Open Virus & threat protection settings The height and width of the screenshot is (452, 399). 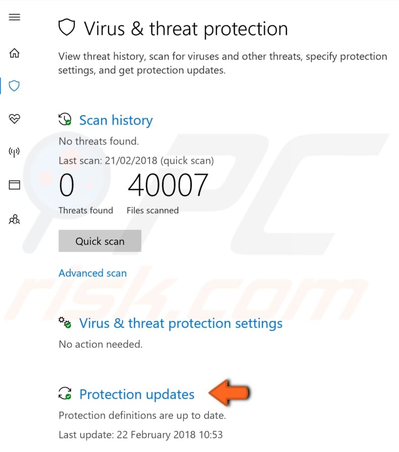(x=180, y=323)
